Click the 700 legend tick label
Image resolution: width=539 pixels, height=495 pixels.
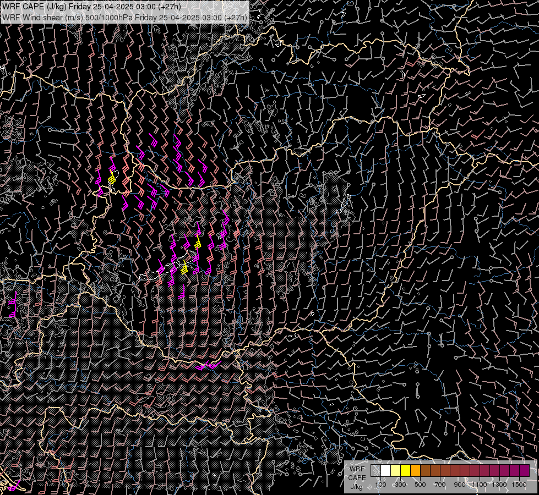tap(440, 485)
